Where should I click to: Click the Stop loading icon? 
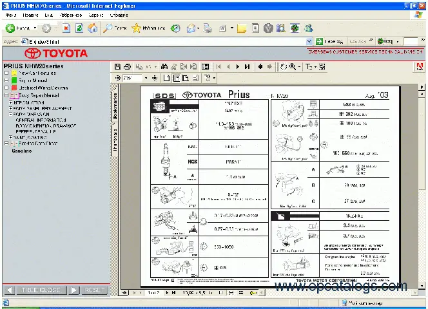pos(66,28)
